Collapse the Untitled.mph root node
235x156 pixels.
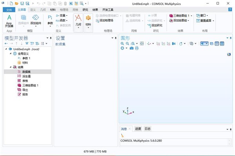click(x=6, y=49)
